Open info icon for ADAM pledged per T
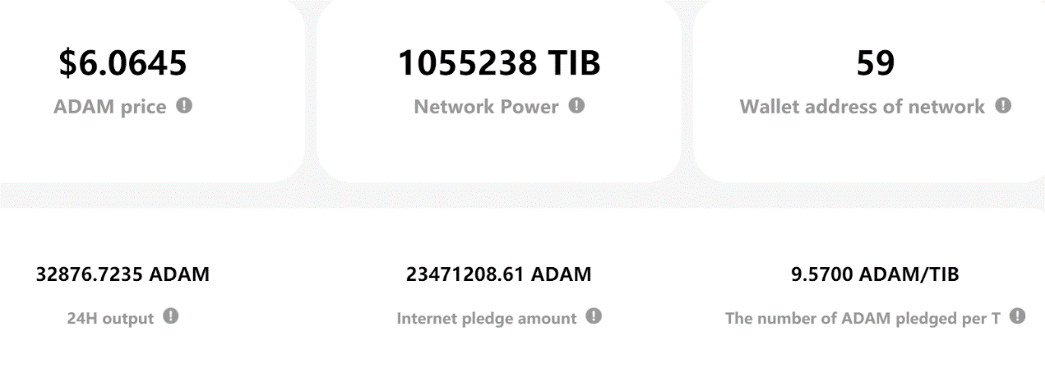1045x373 pixels. pyautogui.click(x=1018, y=316)
